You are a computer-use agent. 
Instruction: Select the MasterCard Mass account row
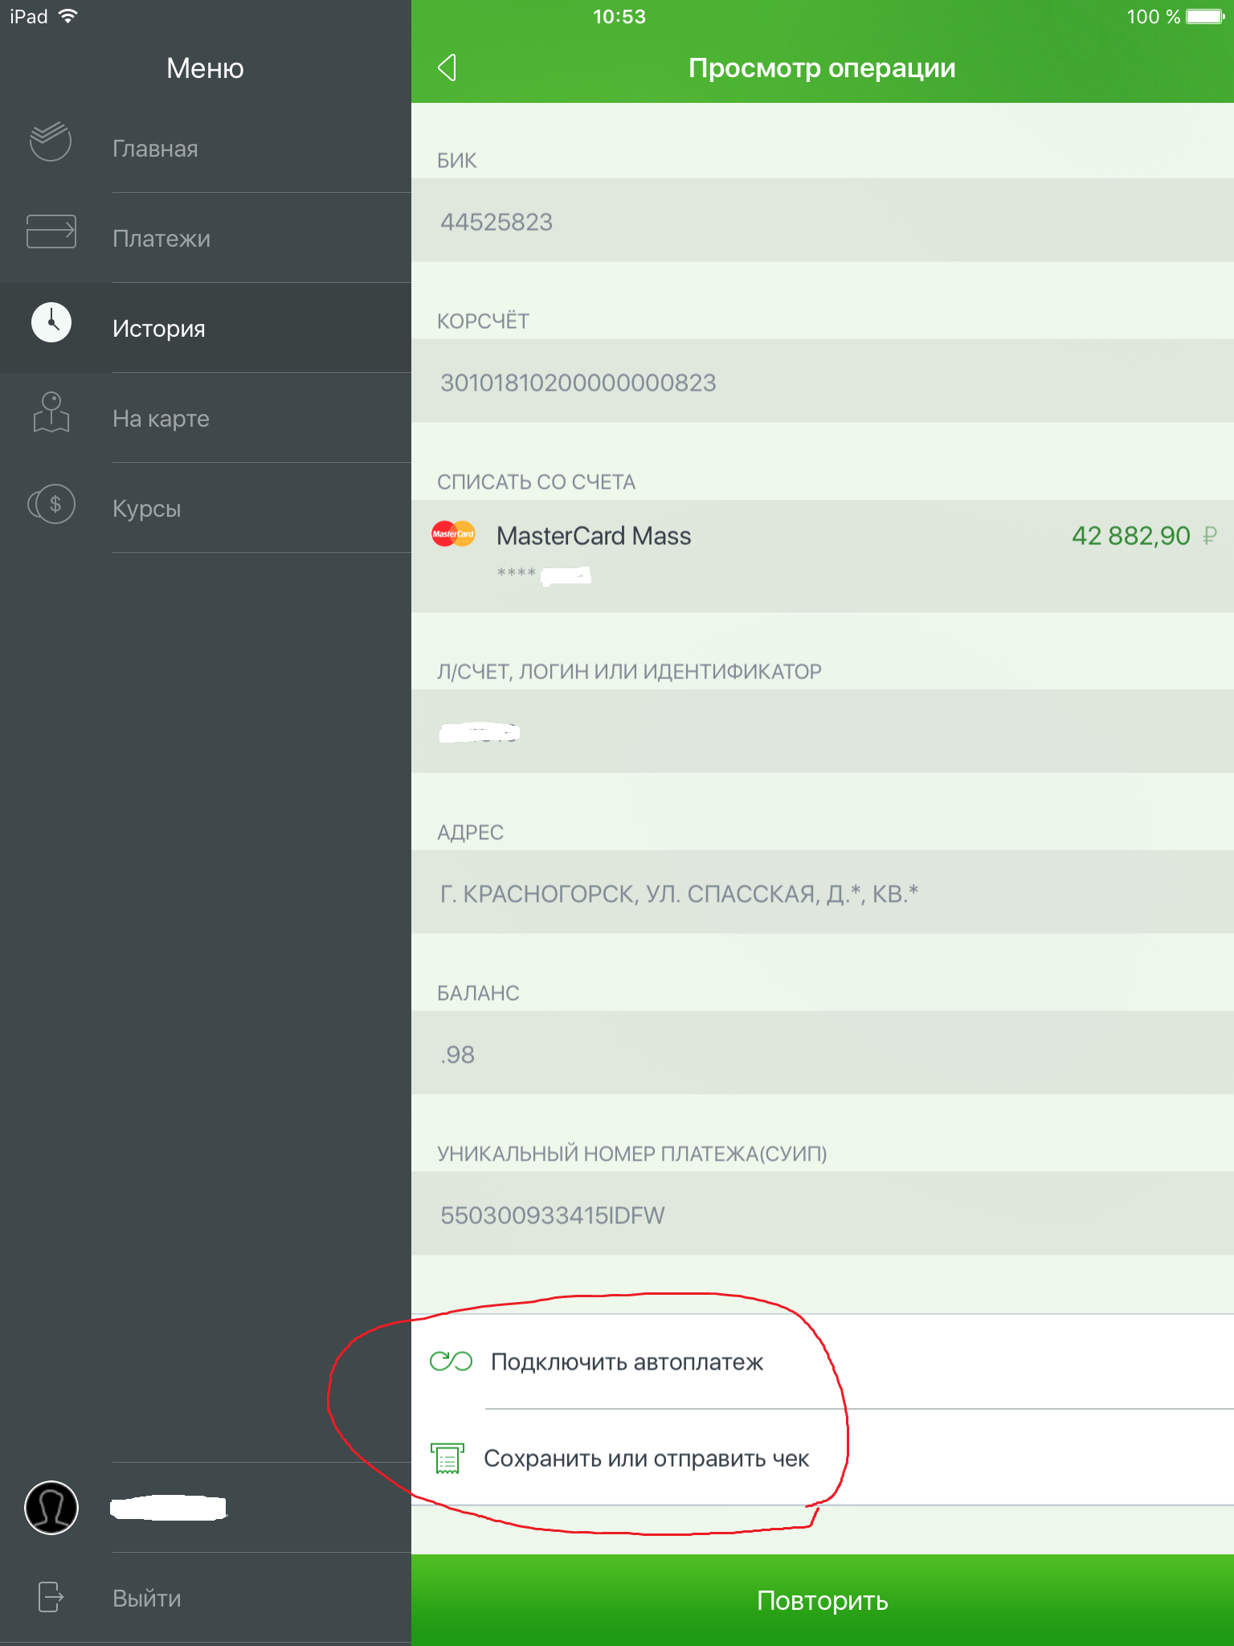point(823,556)
